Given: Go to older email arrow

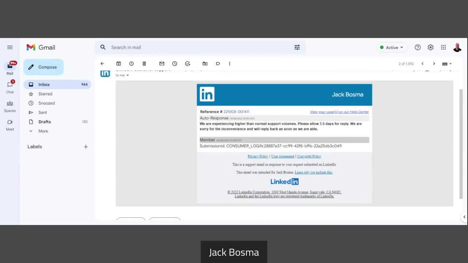Looking at the screenshot, I should tap(434, 64).
